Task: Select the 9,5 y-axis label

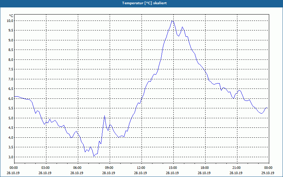Action: click(11, 30)
